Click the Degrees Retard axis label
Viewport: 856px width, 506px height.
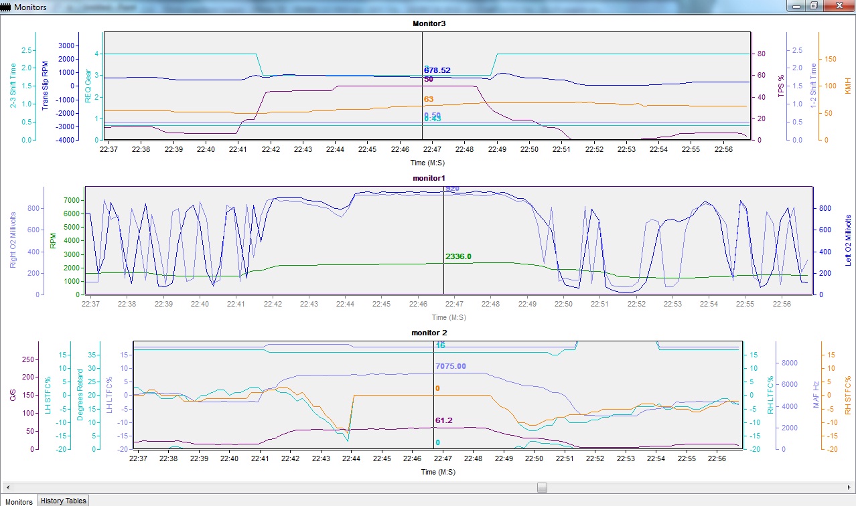[x=80, y=395]
